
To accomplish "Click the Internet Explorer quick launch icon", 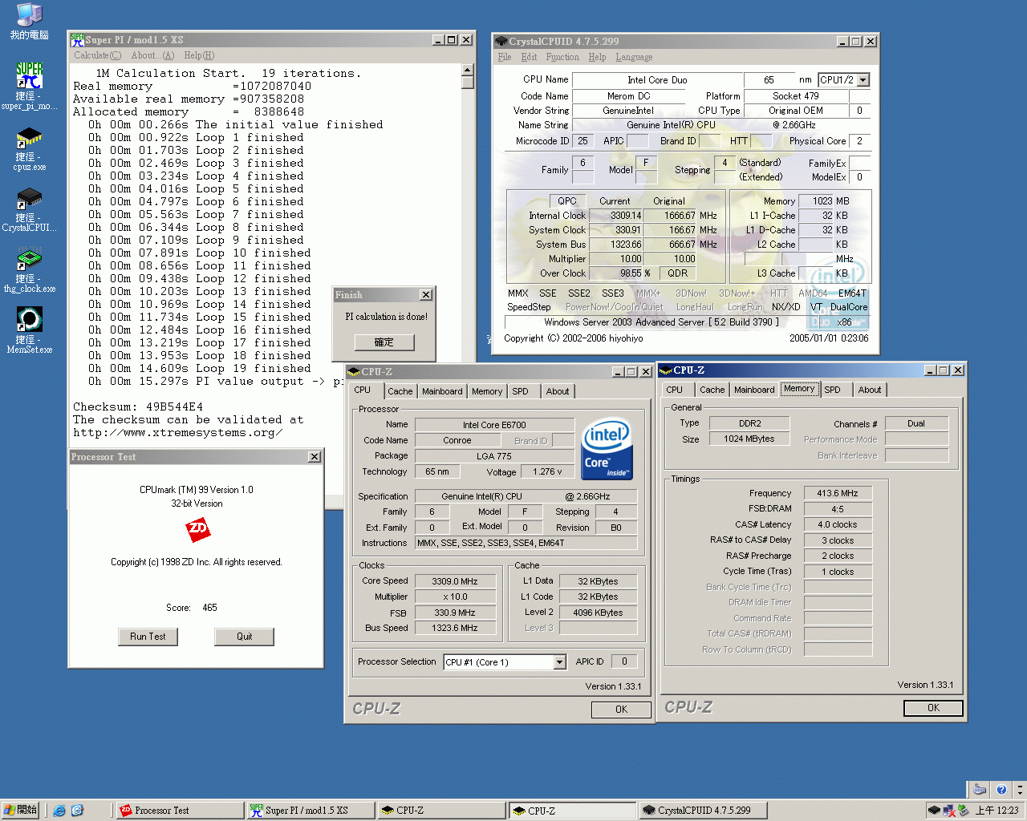I will pos(59,811).
